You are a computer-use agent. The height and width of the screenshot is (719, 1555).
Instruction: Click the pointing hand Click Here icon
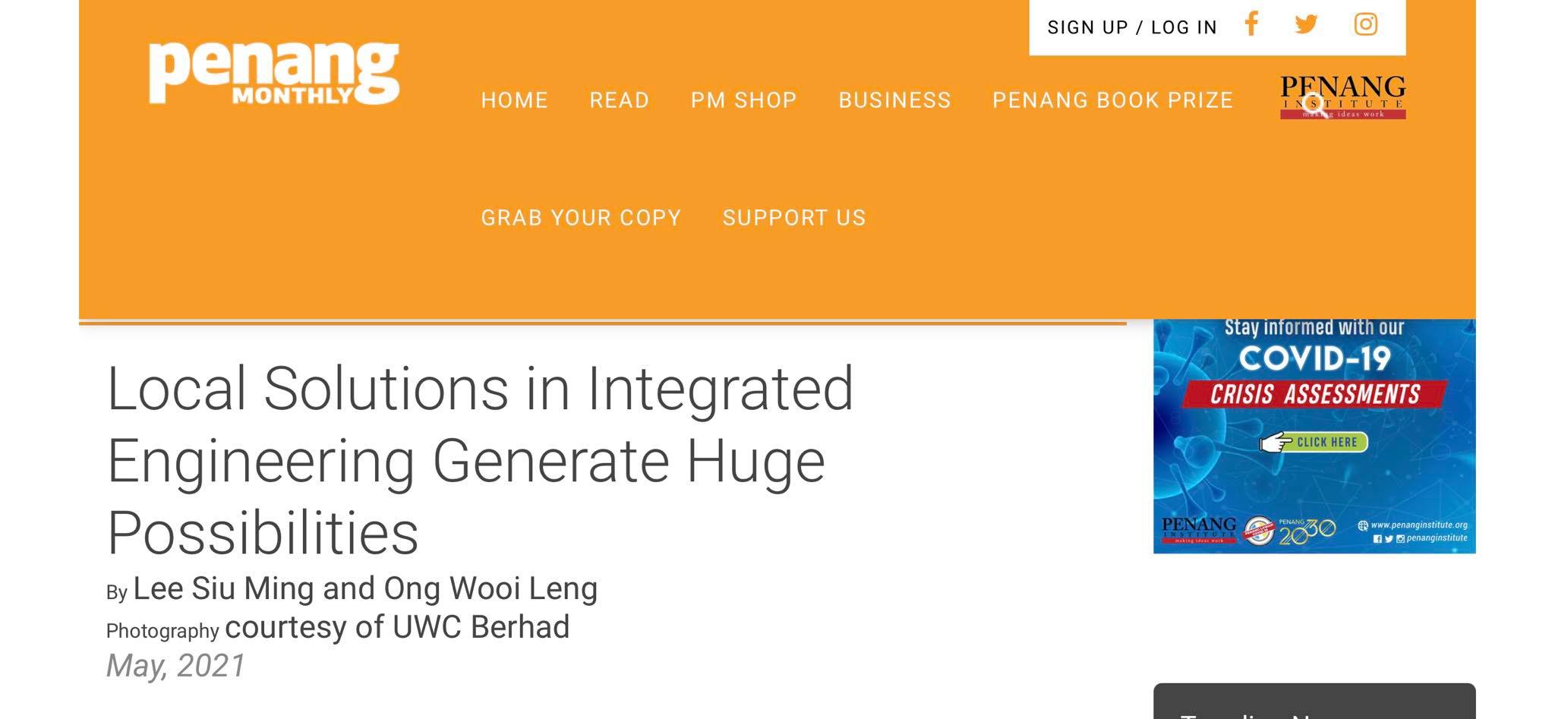pos(1276,442)
